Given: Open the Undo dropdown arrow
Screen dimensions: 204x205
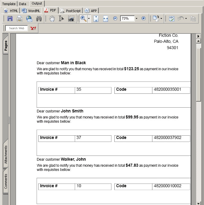Looking at the screenshot, I should [x=186, y=19].
